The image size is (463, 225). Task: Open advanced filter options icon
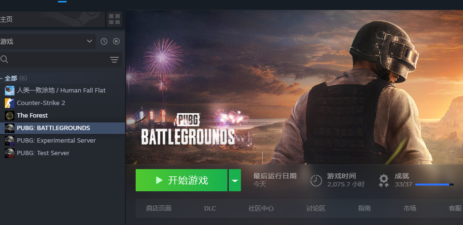114,60
